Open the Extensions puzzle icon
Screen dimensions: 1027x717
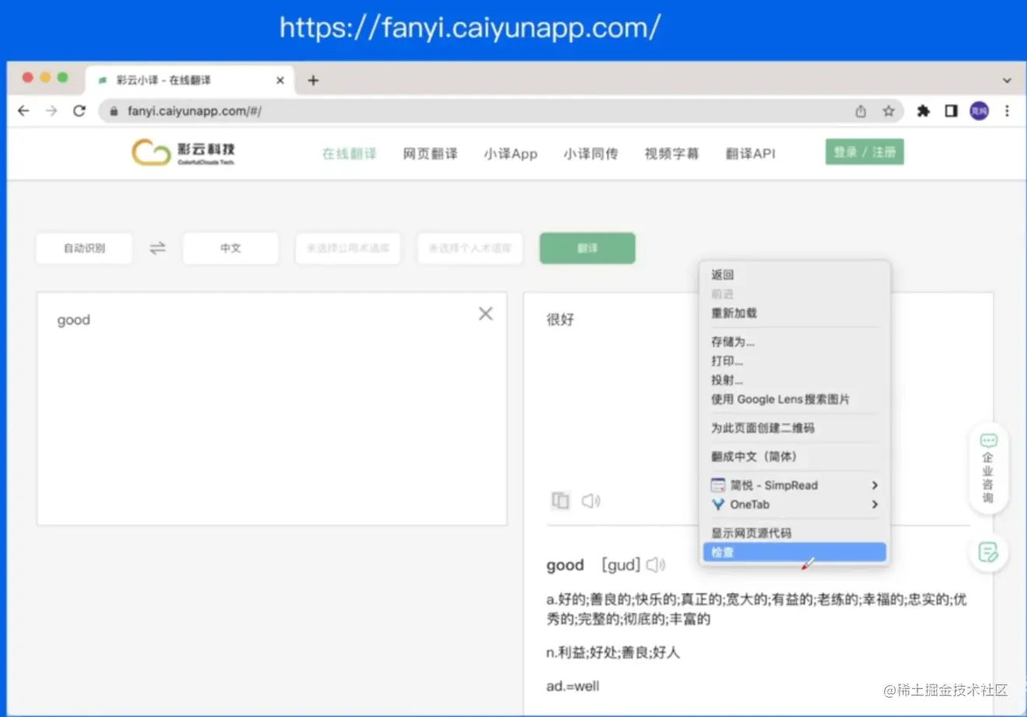click(x=923, y=111)
